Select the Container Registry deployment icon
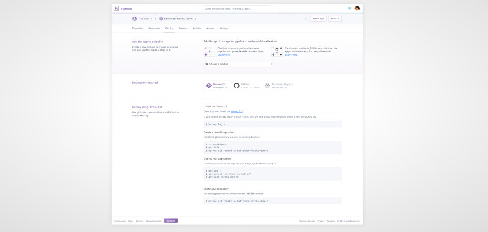Viewport: 488px width, 232px height. coord(267,86)
